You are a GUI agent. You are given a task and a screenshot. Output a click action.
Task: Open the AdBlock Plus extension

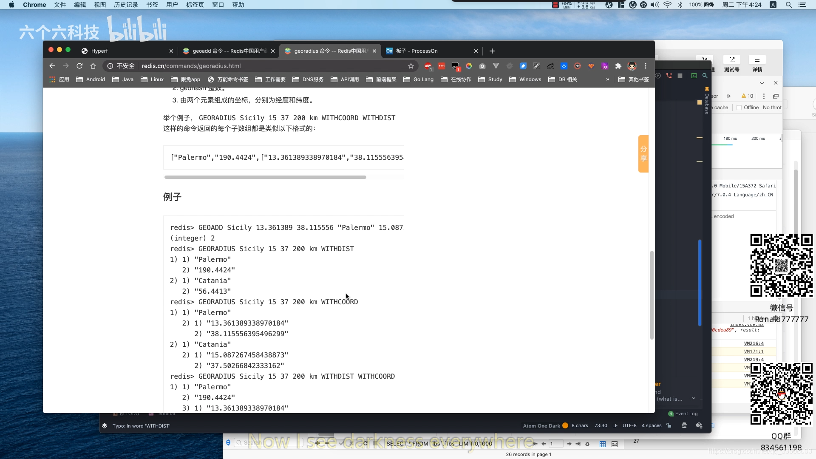428,66
